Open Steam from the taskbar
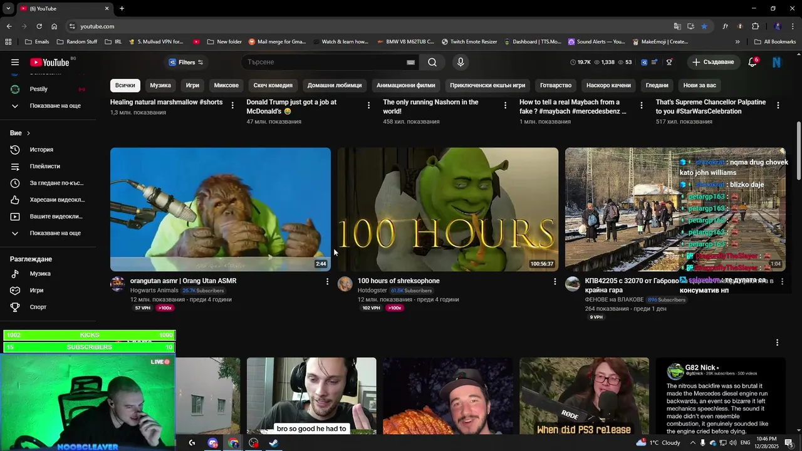Viewport: 802px width, 451px height. click(274, 443)
